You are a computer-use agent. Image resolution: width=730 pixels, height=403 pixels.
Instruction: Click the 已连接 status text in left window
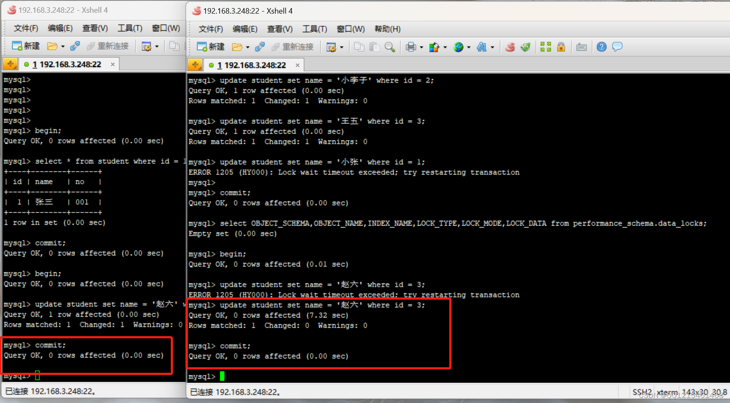(x=51, y=391)
